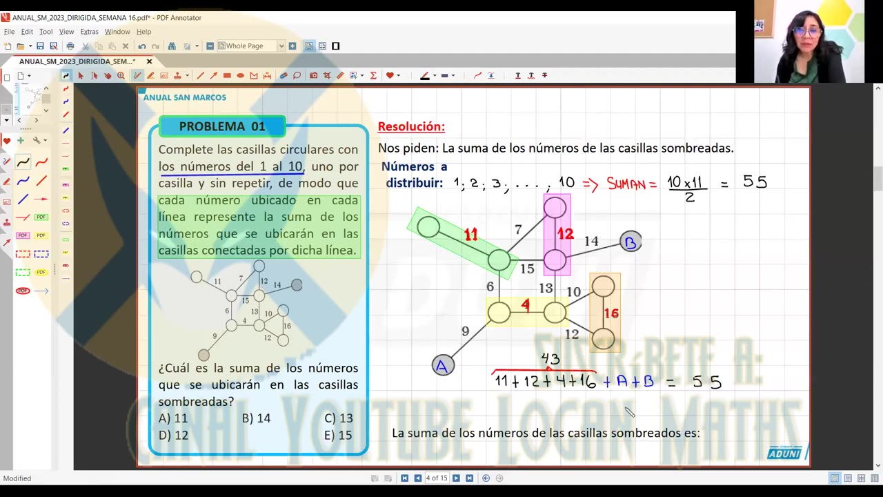Insert a formula with the Sigma tool
Viewport: 883px width, 497px height.
[x=373, y=75]
